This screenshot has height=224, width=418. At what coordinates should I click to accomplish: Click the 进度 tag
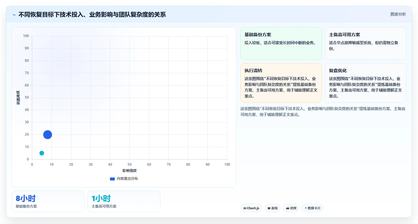click(291, 208)
